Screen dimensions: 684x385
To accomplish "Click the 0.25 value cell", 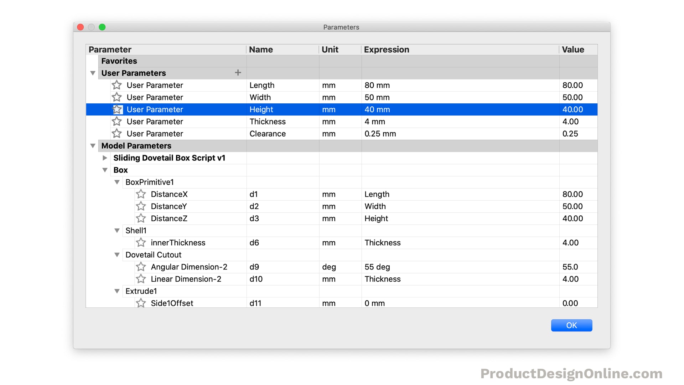I will coord(578,134).
